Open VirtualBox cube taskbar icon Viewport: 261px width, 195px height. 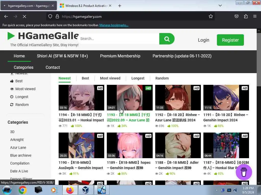85,190
